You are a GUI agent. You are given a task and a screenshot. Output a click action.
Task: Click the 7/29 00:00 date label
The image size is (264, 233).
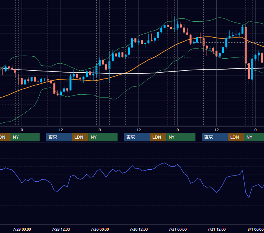coord(22,229)
